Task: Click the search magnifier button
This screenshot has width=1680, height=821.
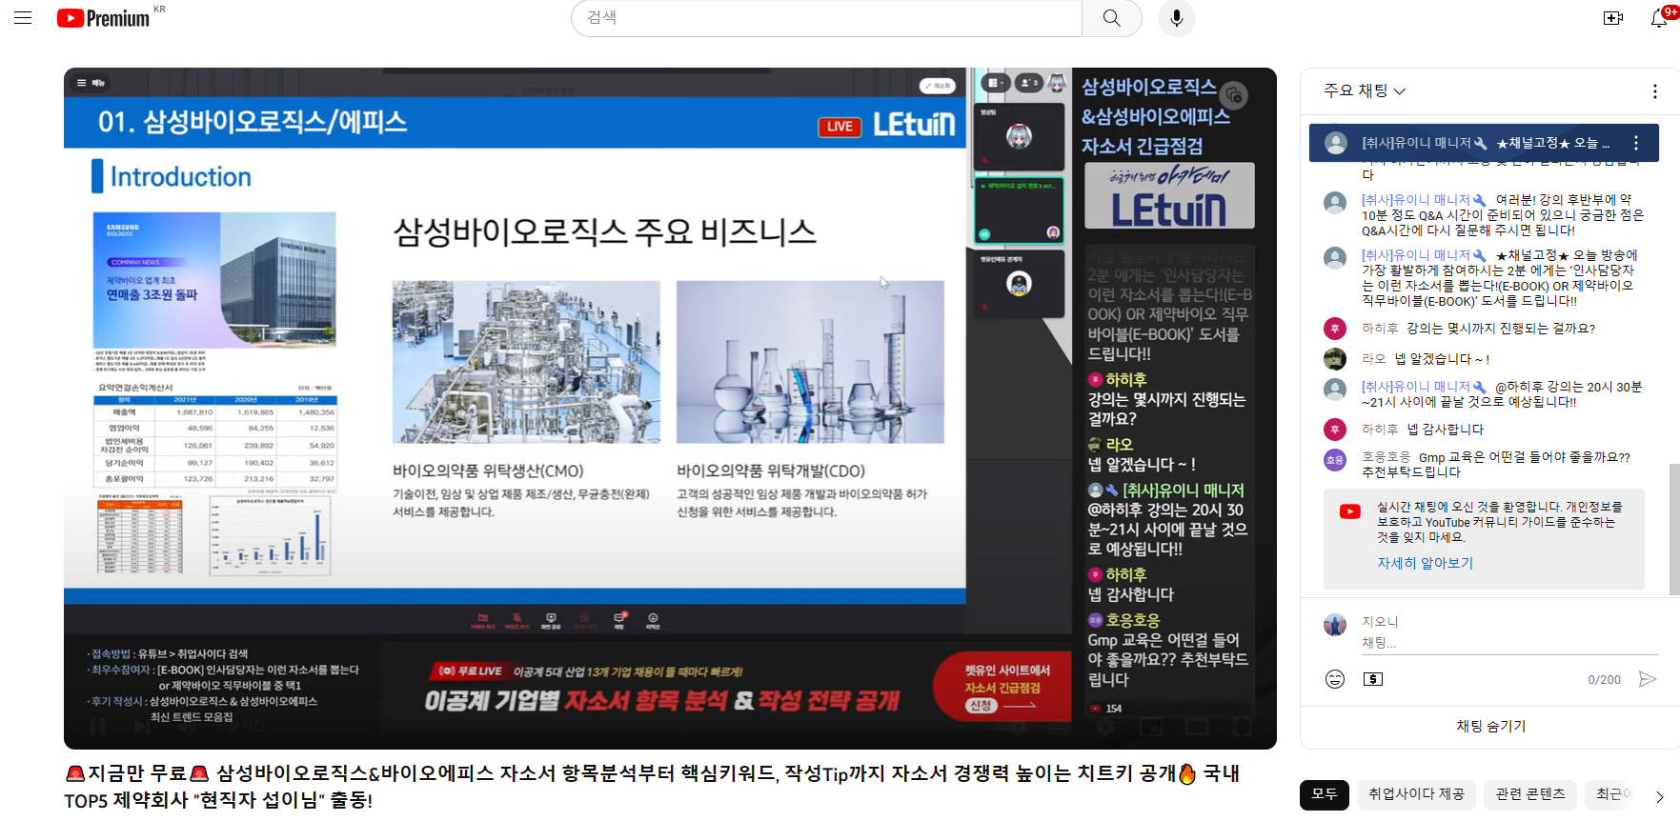Action: [1111, 18]
